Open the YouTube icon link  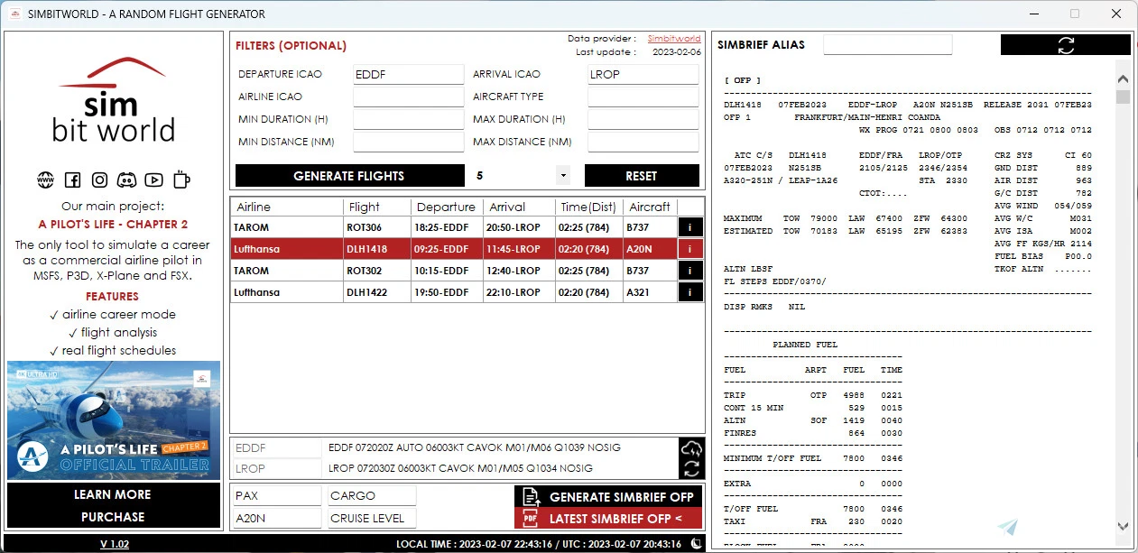click(x=153, y=180)
